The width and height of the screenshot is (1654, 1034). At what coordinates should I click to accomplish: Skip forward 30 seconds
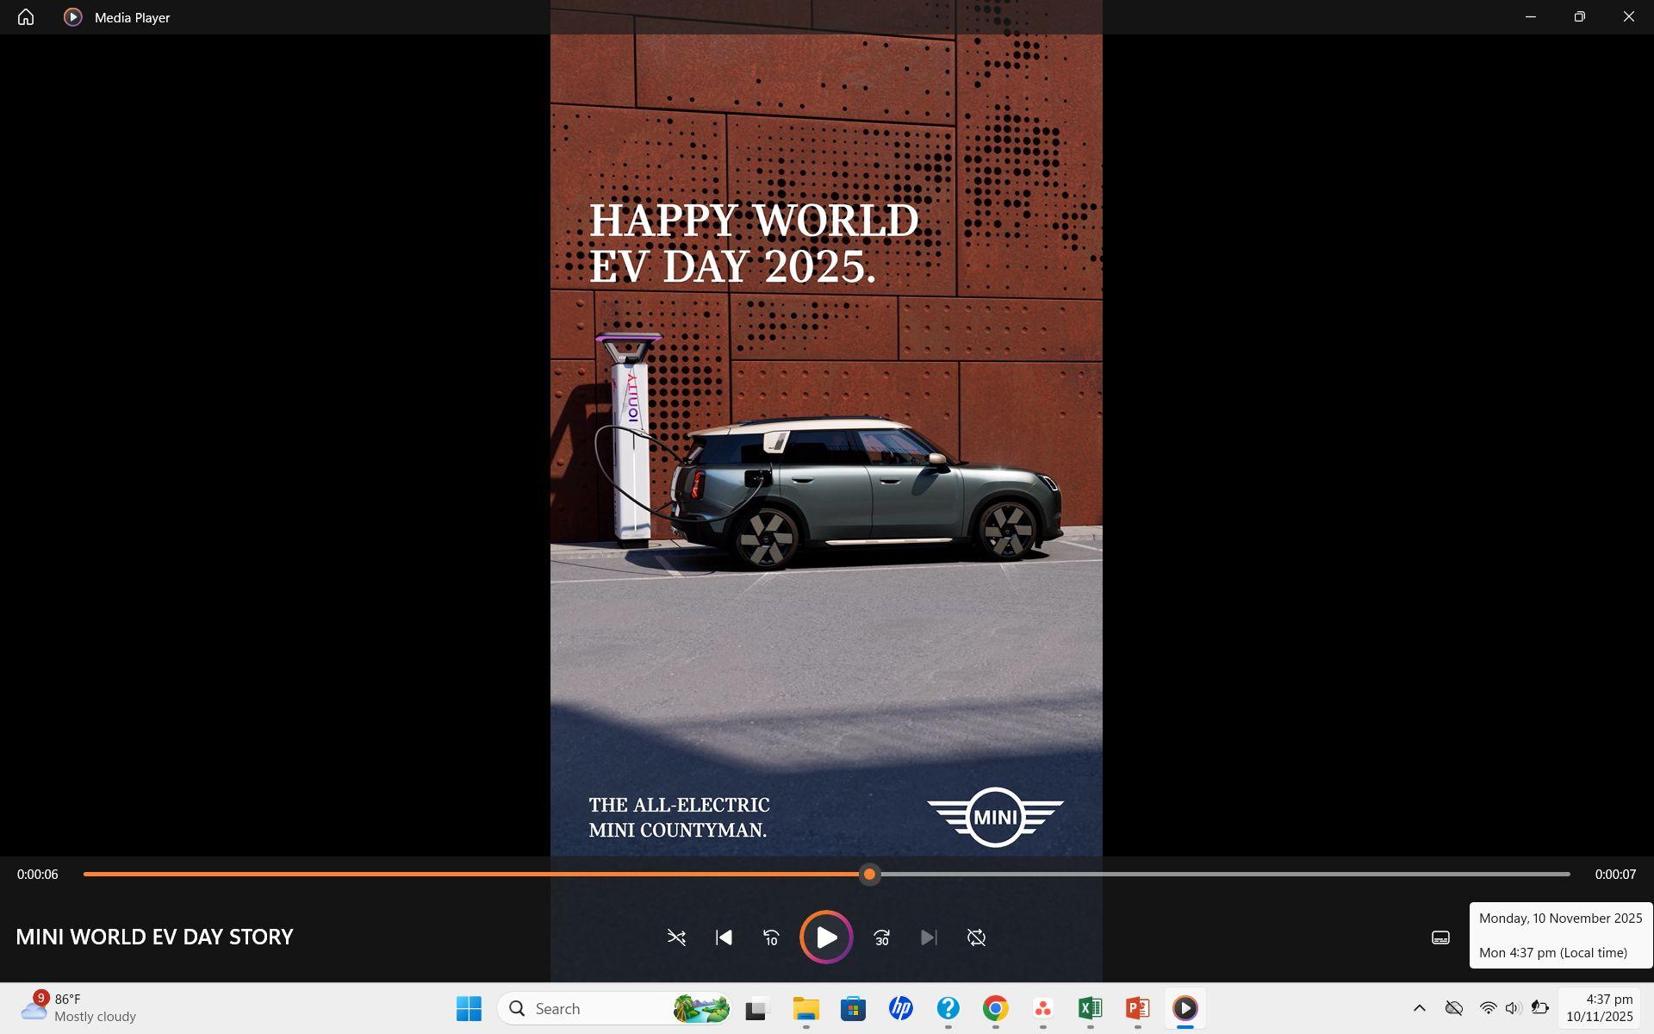[x=881, y=937]
